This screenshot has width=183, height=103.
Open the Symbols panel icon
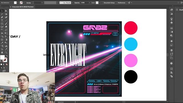(x=172, y=23)
